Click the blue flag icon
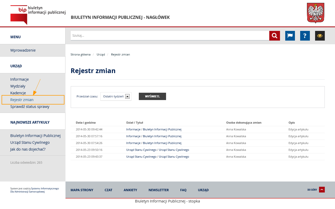335x209 pixels. [290, 36]
